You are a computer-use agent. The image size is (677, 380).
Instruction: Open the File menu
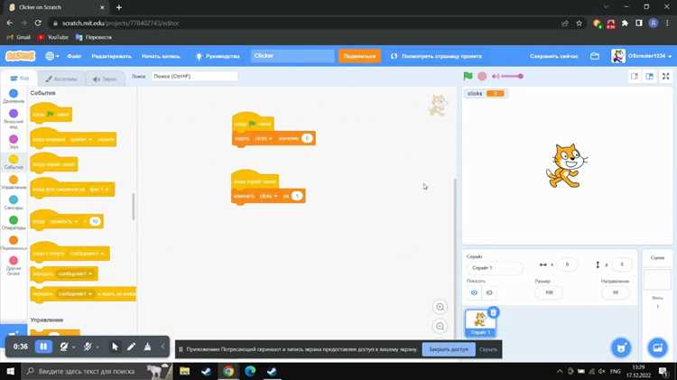(x=74, y=56)
